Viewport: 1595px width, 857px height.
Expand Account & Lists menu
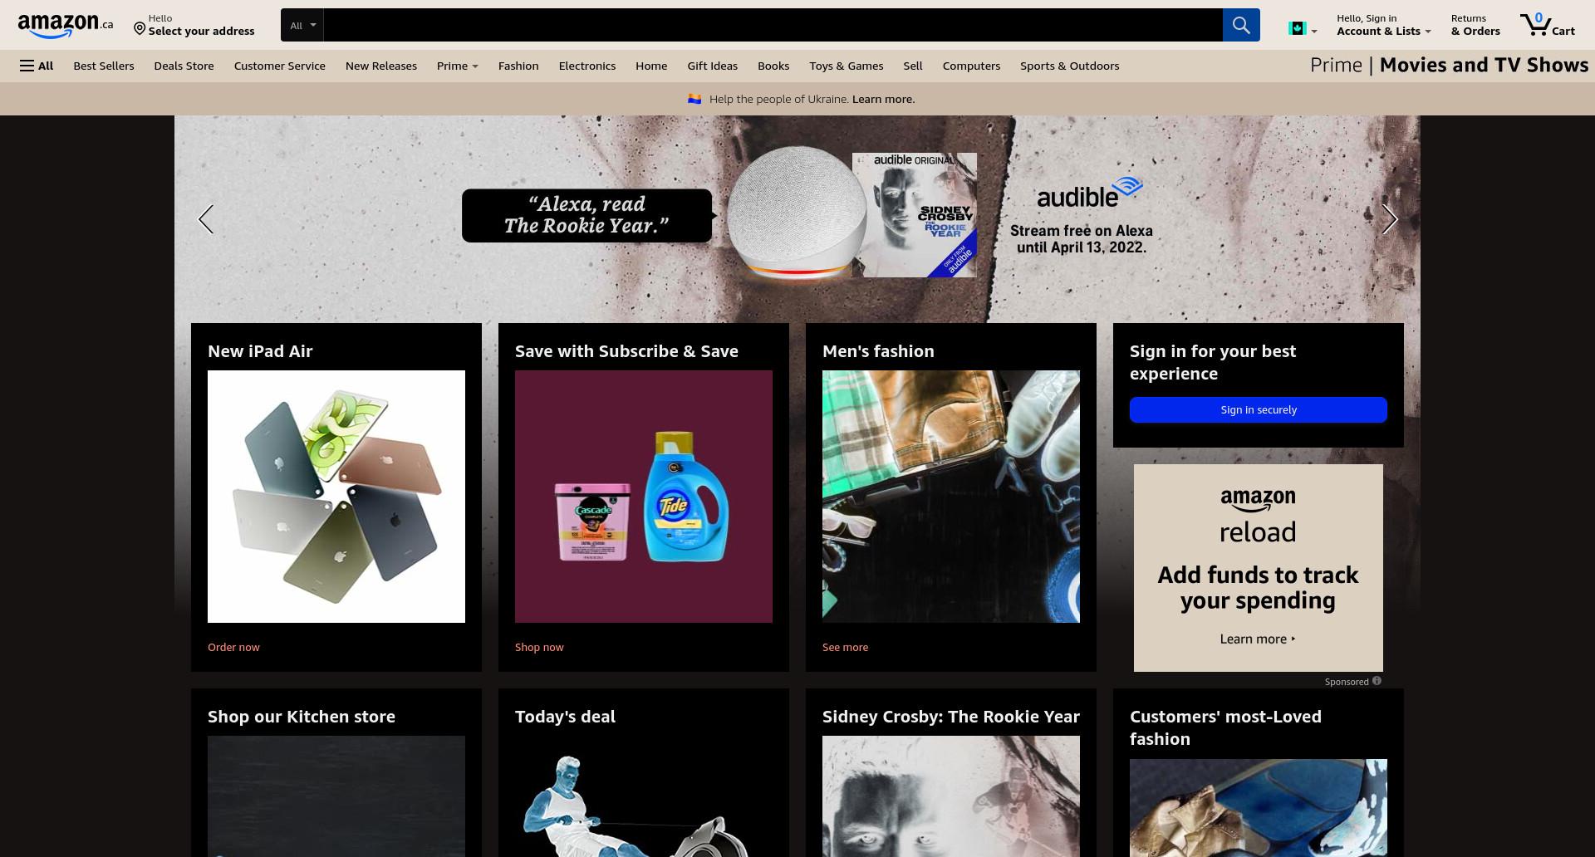[x=1383, y=25]
